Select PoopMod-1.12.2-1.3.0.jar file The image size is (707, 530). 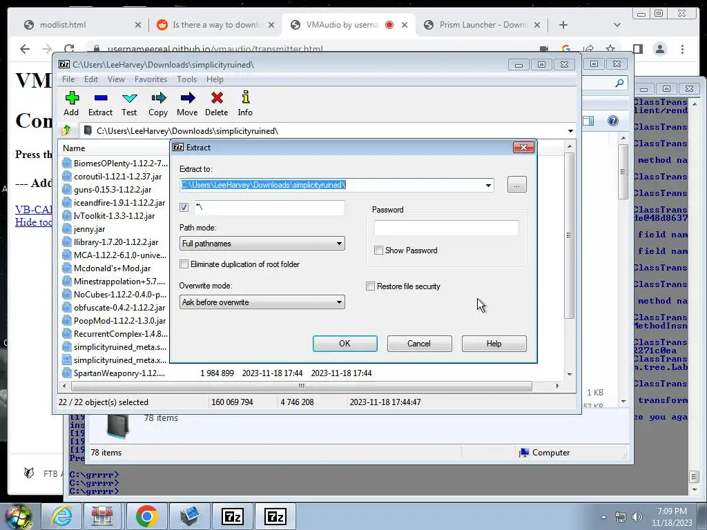tap(119, 320)
